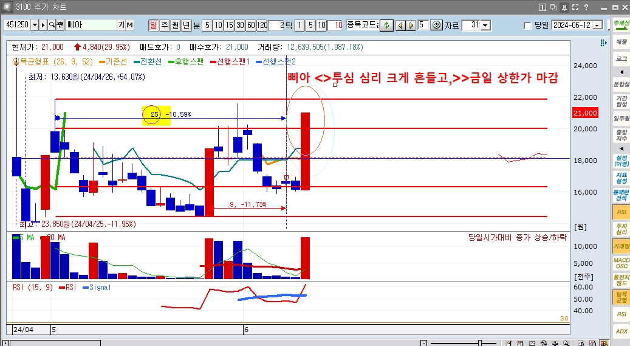Toggle RSI indicator orange button in sidebar
This screenshot has width=630, height=346.
pyautogui.click(x=621, y=212)
